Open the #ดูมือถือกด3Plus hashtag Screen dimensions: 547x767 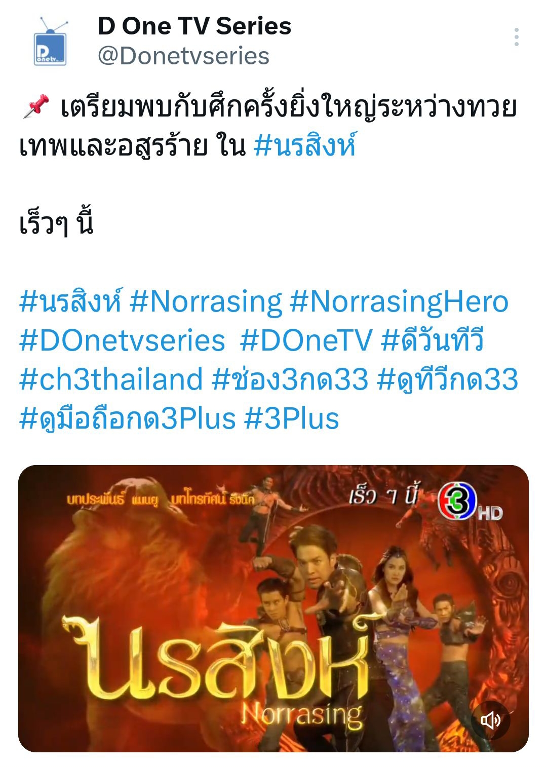(x=128, y=418)
